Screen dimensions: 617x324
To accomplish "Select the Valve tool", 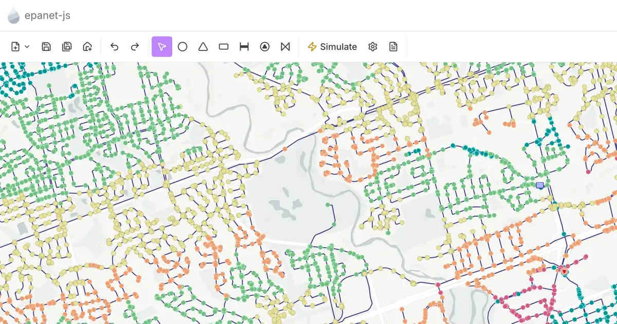I will (285, 47).
